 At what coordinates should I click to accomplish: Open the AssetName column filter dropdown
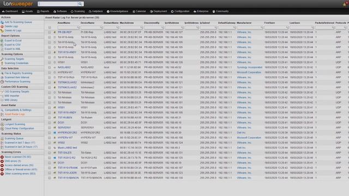click(x=78, y=28)
